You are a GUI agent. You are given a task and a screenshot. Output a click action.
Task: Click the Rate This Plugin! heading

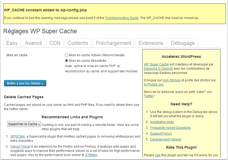click(181, 147)
